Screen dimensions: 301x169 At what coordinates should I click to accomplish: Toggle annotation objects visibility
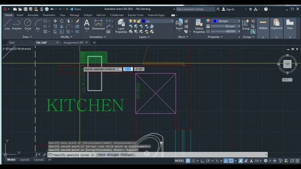[240, 161]
